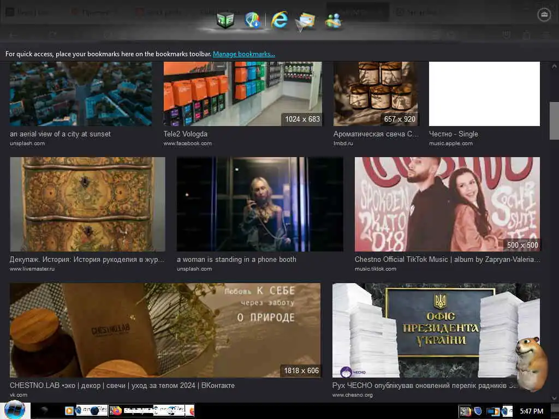The image size is (559, 419).
Task: Launch the globe download dock icon
Action: point(253,20)
